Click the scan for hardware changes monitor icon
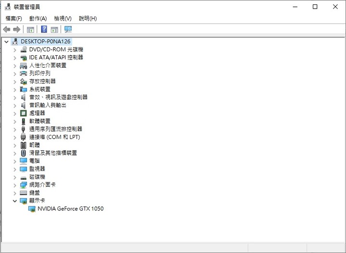Screen dimensions: 346x253 click(x=68, y=29)
